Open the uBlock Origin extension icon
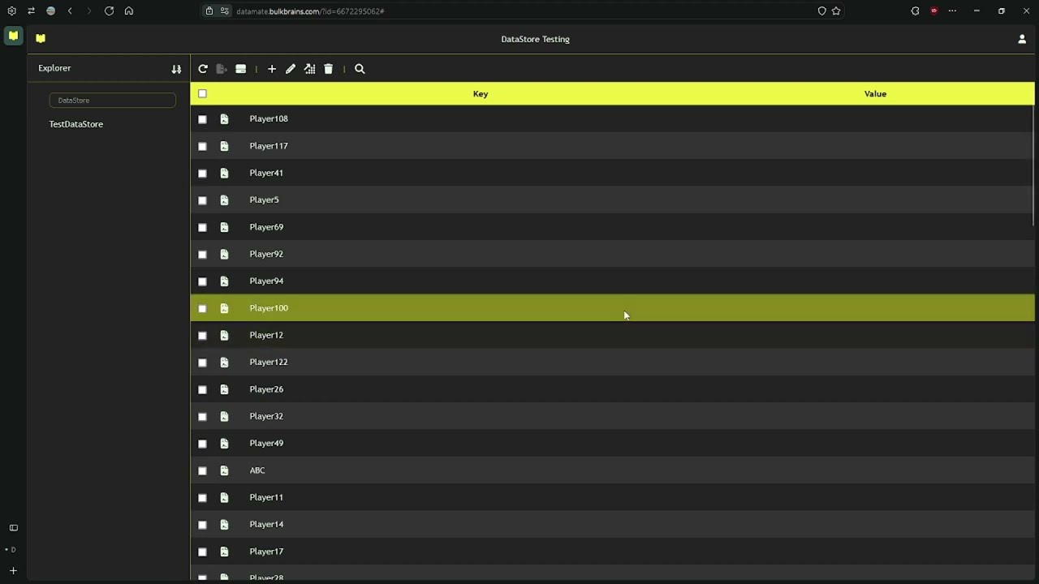This screenshot has width=1039, height=584. [934, 11]
